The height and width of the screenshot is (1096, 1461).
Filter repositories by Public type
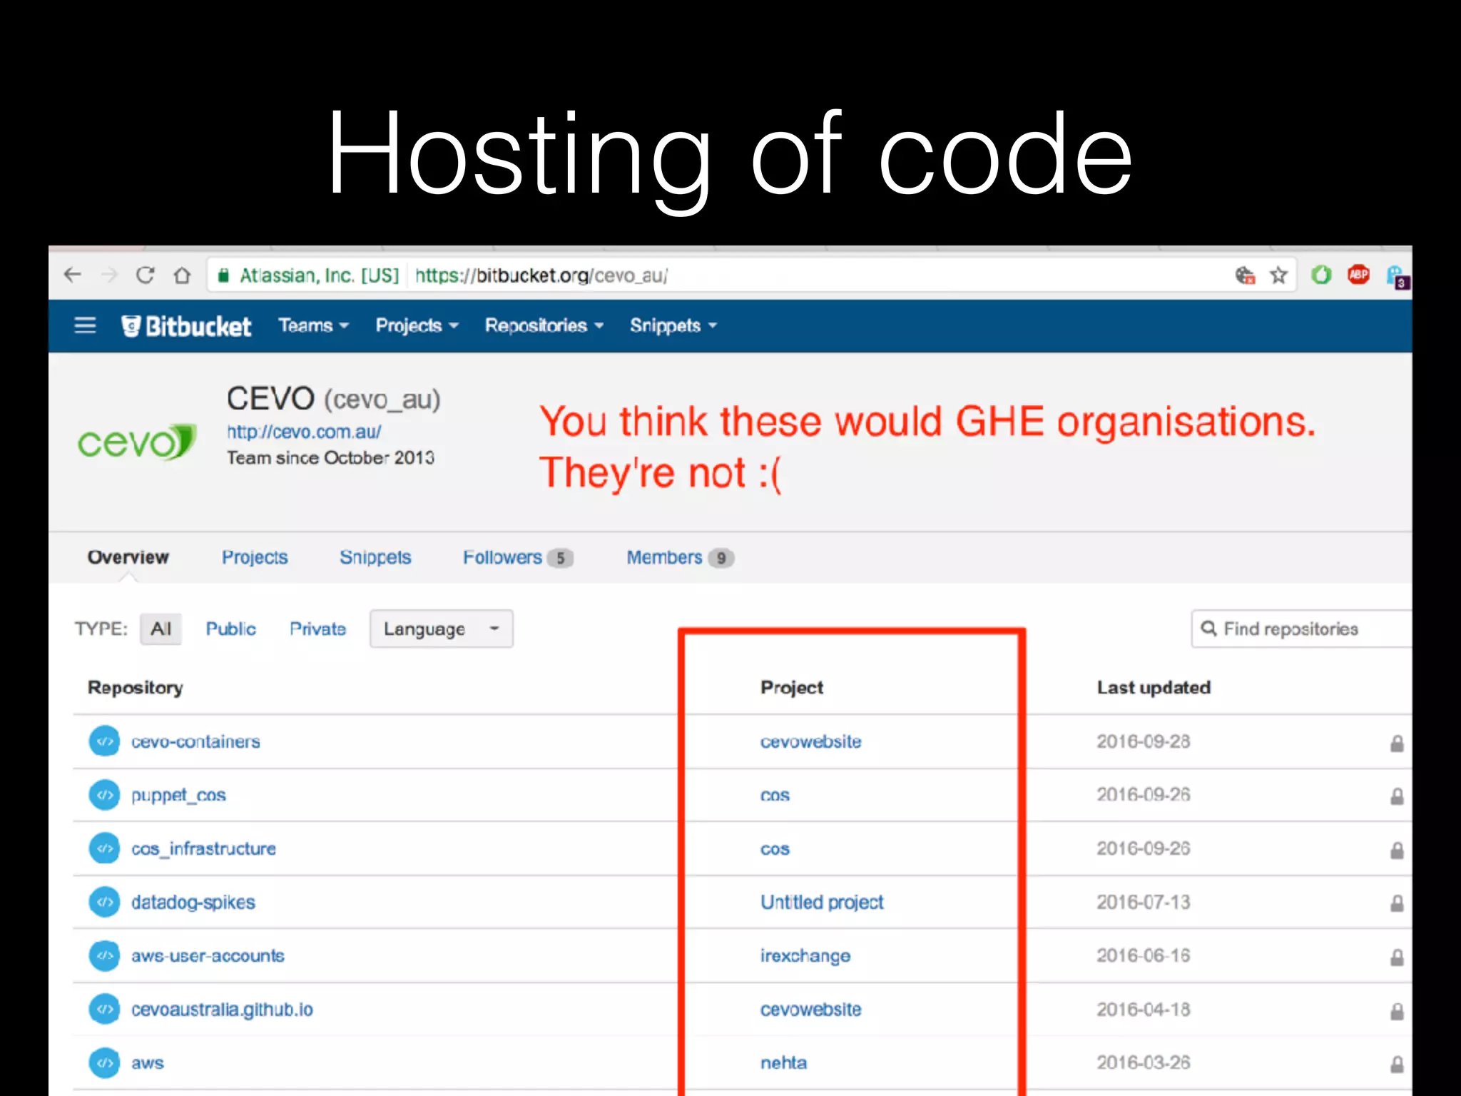230,629
